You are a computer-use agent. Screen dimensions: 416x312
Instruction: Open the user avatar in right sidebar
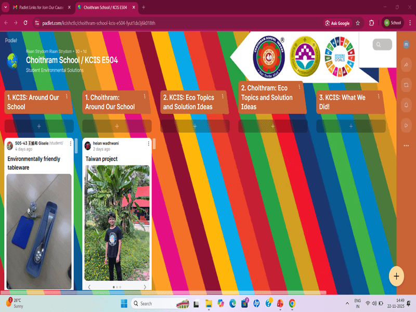pos(406,45)
